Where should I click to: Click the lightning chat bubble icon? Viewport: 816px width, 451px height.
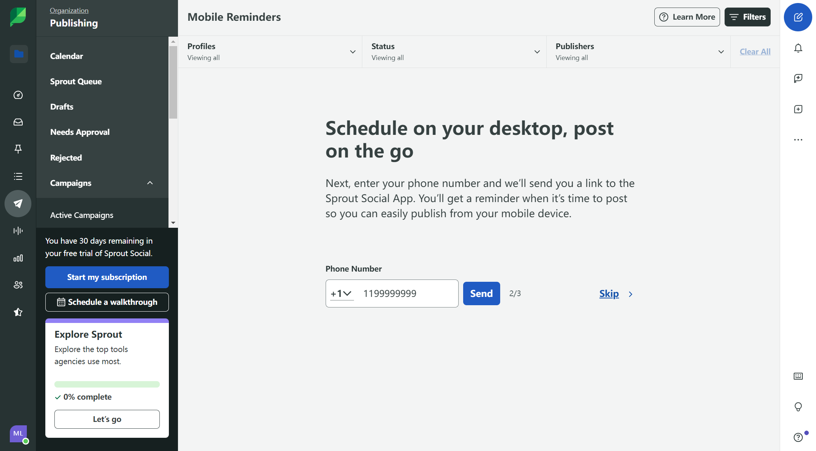tap(798, 78)
